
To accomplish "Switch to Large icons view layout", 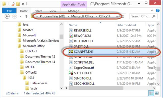I will click(157, 93).
